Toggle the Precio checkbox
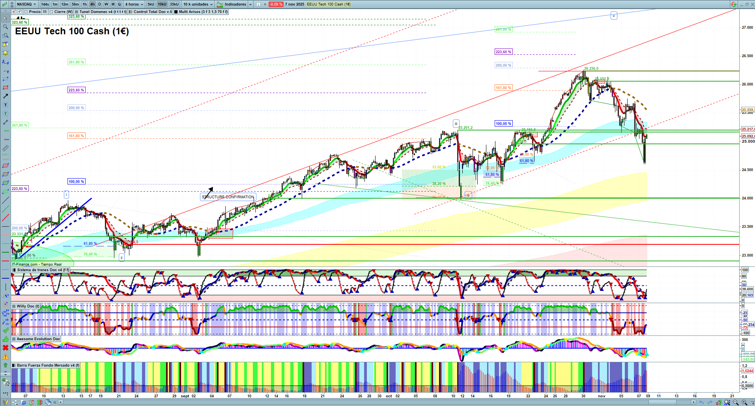The height and width of the screenshot is (406, 755). 26,12
